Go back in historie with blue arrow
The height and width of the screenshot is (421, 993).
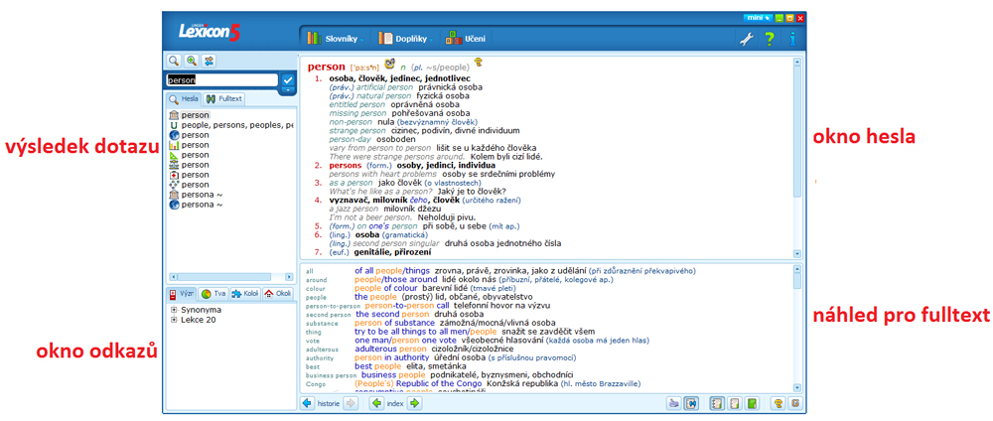(307, 404)
